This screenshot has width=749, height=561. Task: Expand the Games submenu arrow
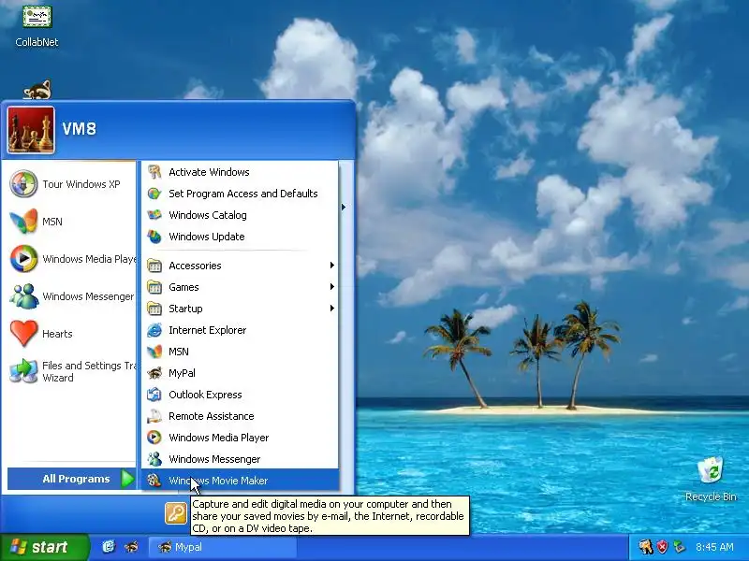332,287
